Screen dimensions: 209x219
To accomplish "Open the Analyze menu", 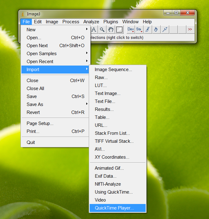I will coord(91,22).
